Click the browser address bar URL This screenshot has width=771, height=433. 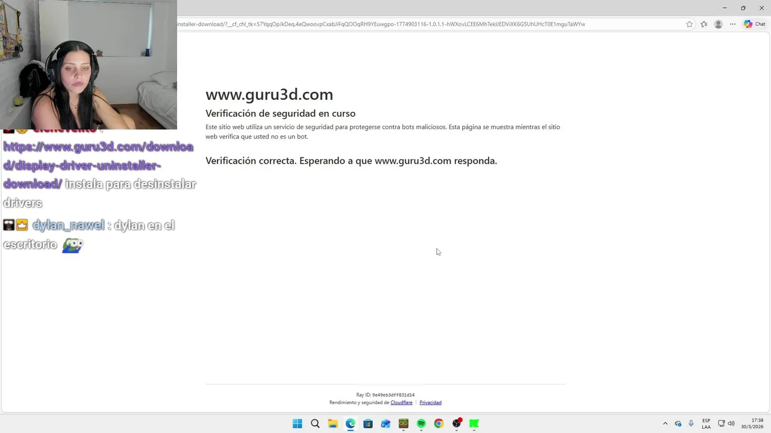[381, 24]
